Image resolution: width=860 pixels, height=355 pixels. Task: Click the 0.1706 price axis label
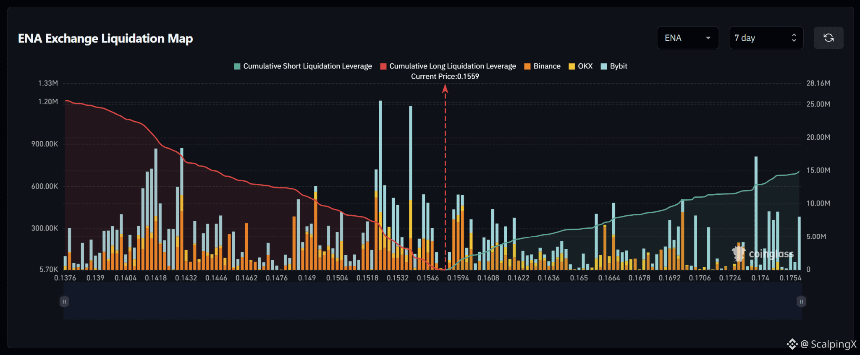[700, 278]
